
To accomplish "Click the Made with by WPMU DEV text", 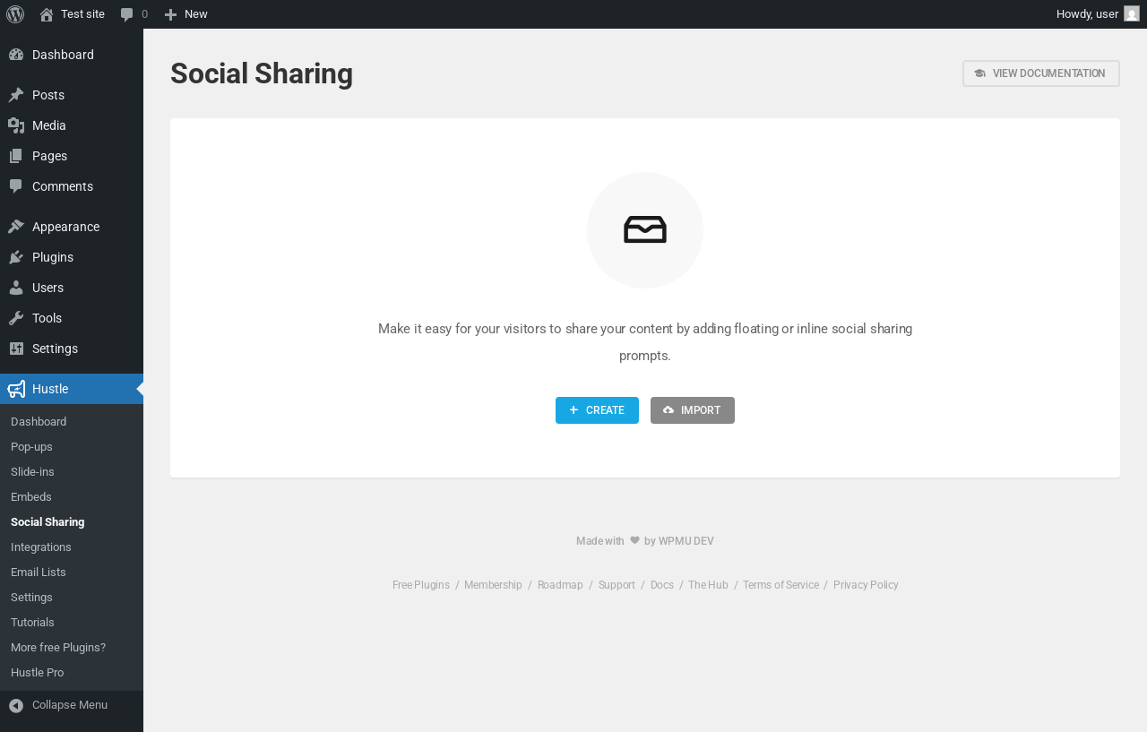I will (x=645, y=541).
